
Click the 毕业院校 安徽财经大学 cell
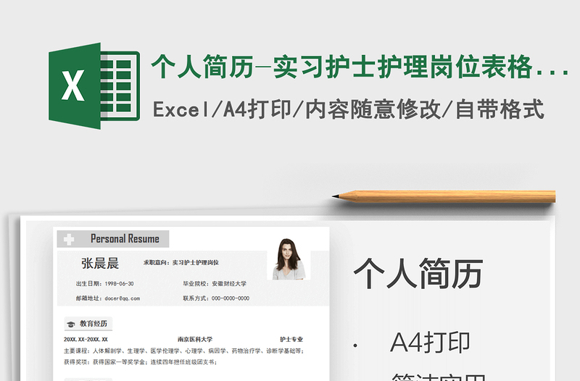pyautogui.click(x=215, y=284)
